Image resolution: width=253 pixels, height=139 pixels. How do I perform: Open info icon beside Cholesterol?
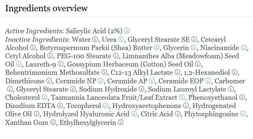[44, 97]
